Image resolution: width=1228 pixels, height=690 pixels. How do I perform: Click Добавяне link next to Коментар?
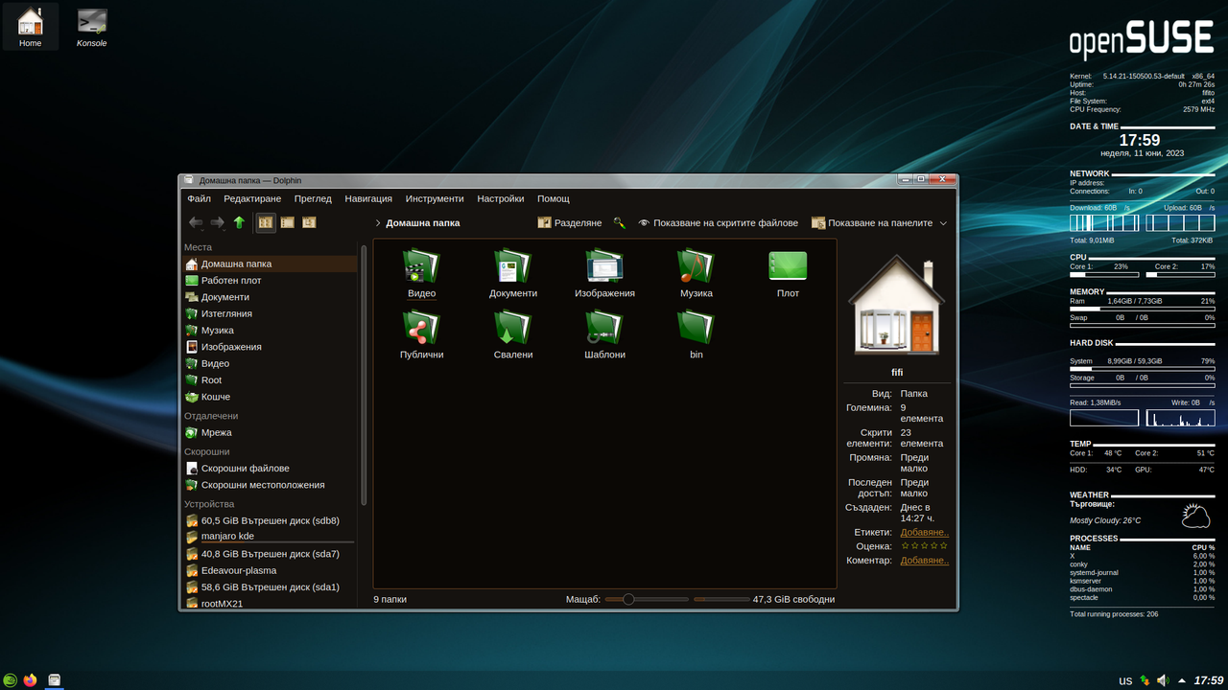click(925, 561)
